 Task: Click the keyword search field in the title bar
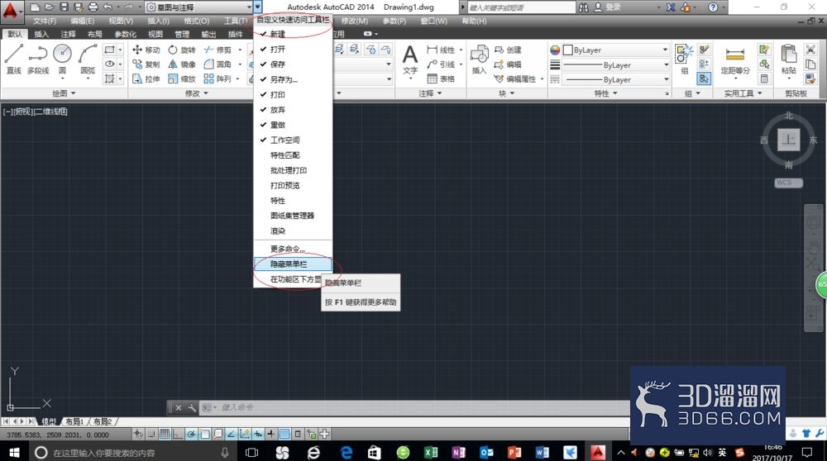[x=521, y=7]
